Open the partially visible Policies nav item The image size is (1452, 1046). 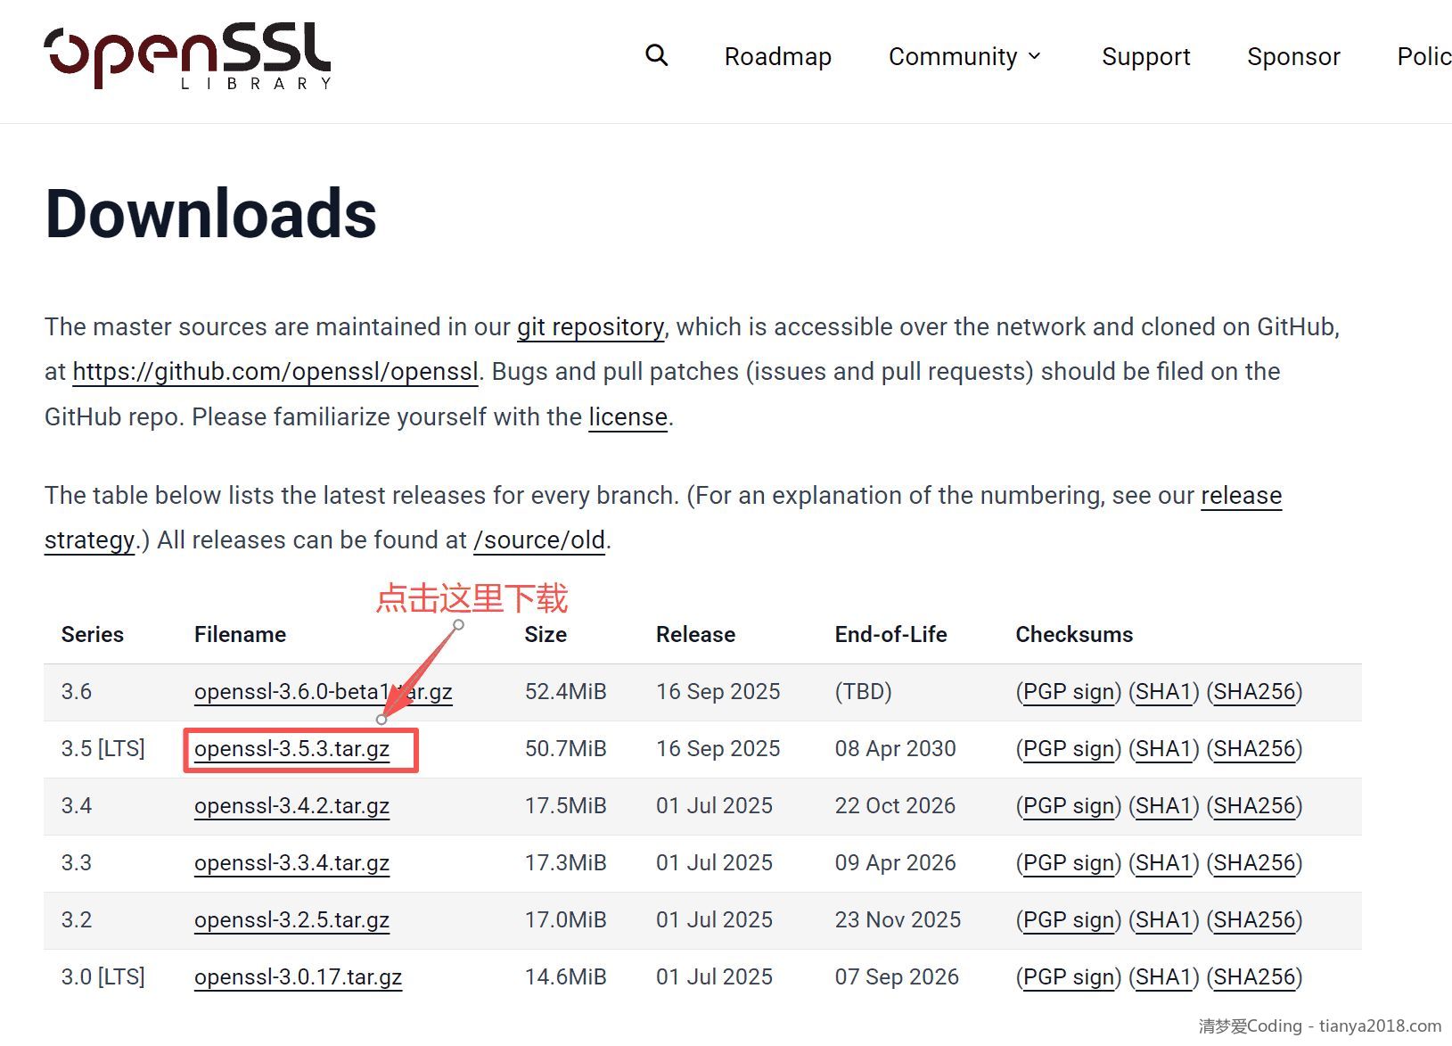pos(1423,56)
